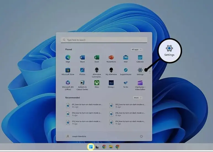The width and height of the screenshot is (213, 152).
Task: Open File Explorer from the taskbar
Action: [111, 147]
